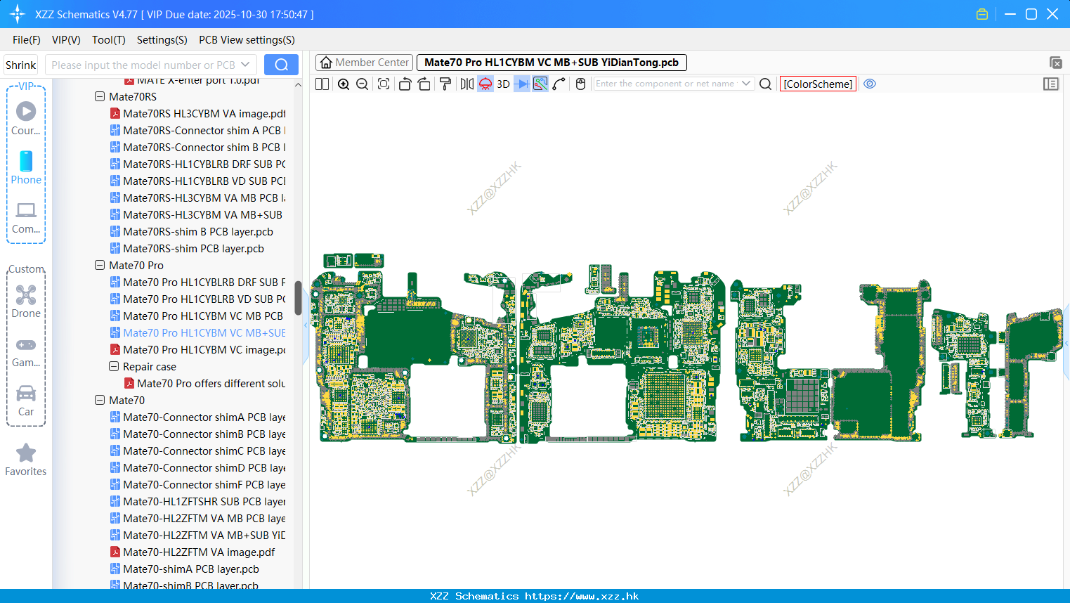Open the Courses sidebar category
The width and height of the screenshot is (1070, 603).
pos(26,119)
